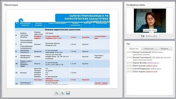
Task: Select Лариса Волкова's chat message
Action: coord(143,63)
